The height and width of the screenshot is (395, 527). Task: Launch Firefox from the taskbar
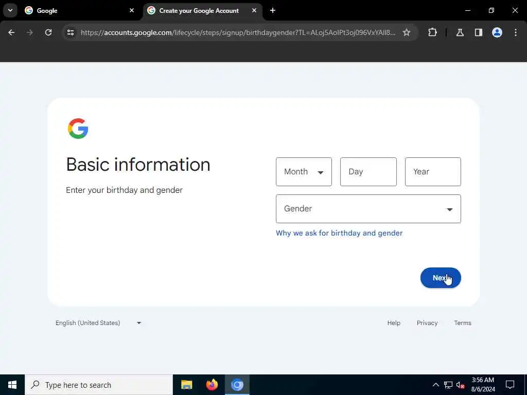[x=212, y=385]
